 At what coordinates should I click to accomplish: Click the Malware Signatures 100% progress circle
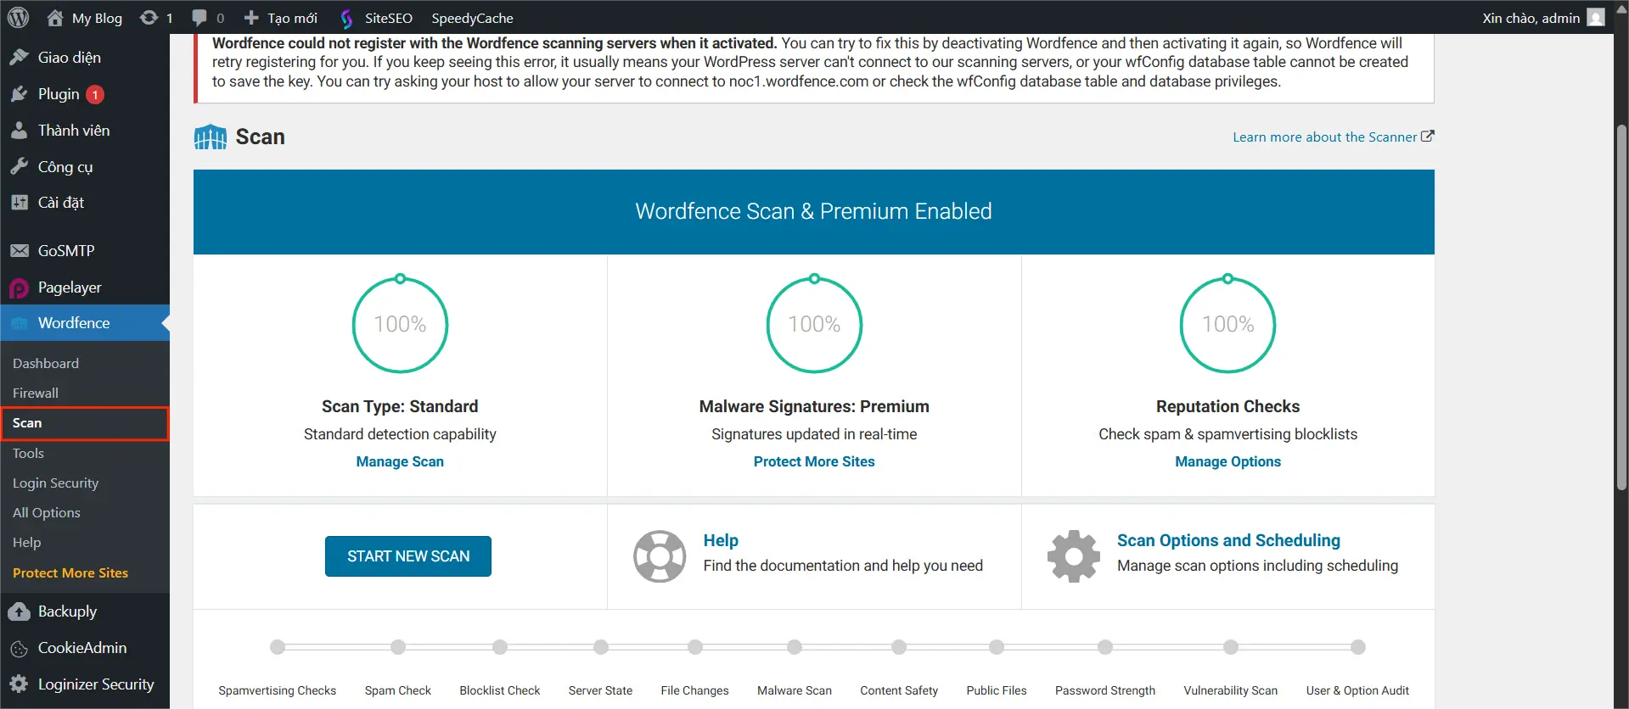(814, 325)
